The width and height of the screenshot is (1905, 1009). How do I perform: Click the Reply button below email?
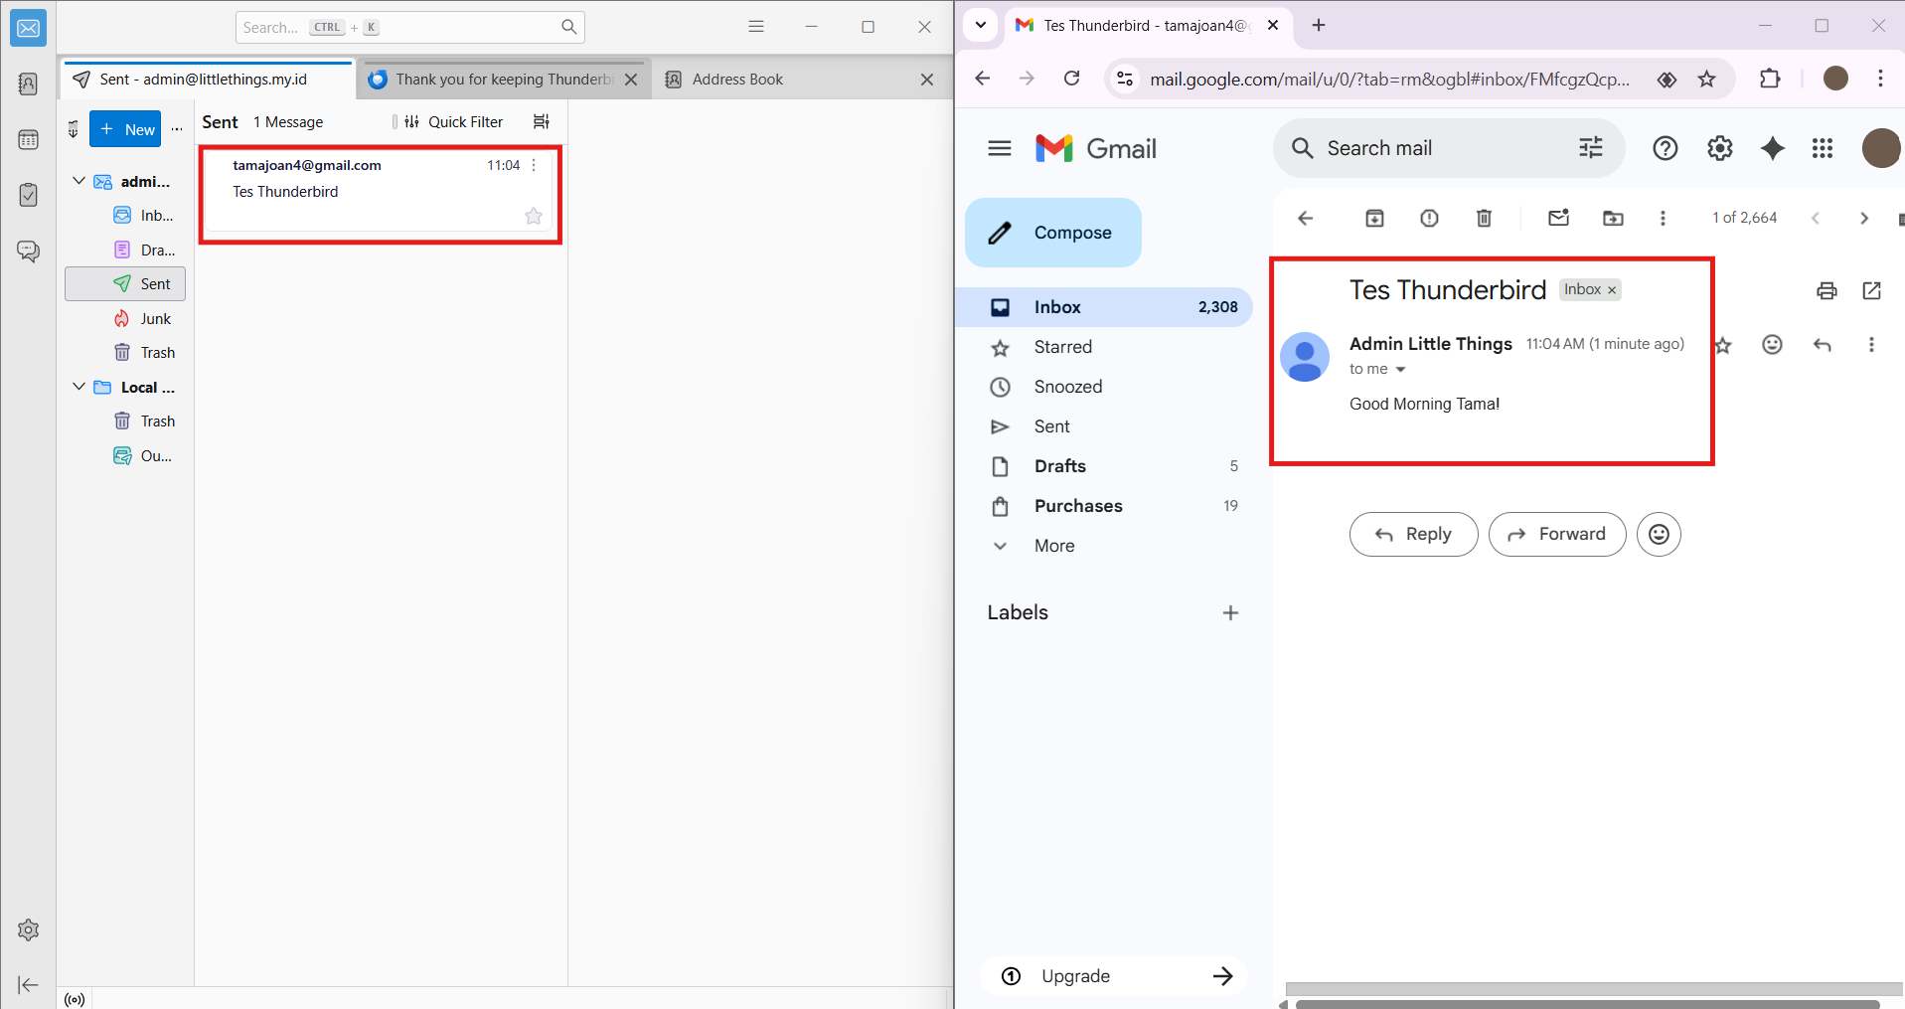click(x=1413, y=535)
